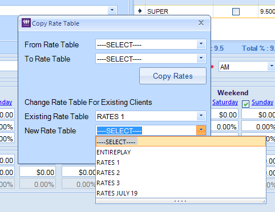This screenshot has width=275, height=212.
Task: Click the SUPER row arrow indicator
Action: coord(140,11)
